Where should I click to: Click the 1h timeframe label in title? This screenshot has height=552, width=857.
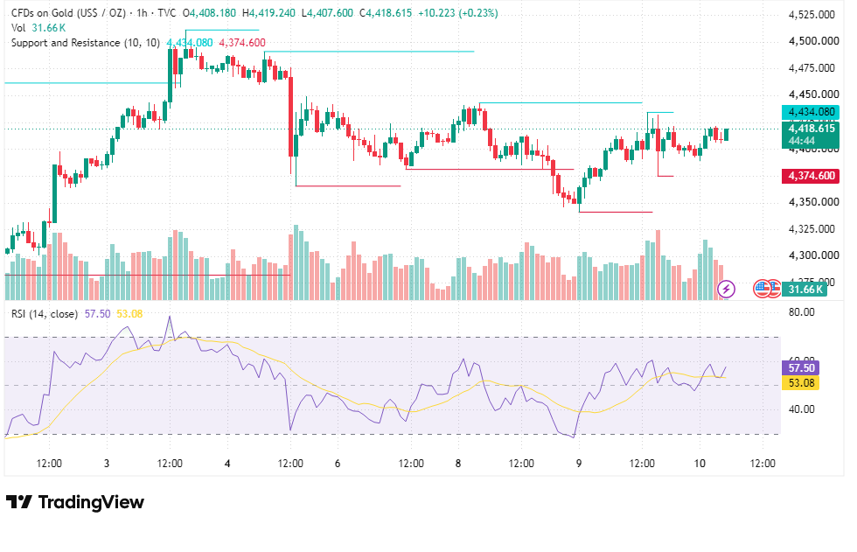pyautogui.click(x=142, y=12)
